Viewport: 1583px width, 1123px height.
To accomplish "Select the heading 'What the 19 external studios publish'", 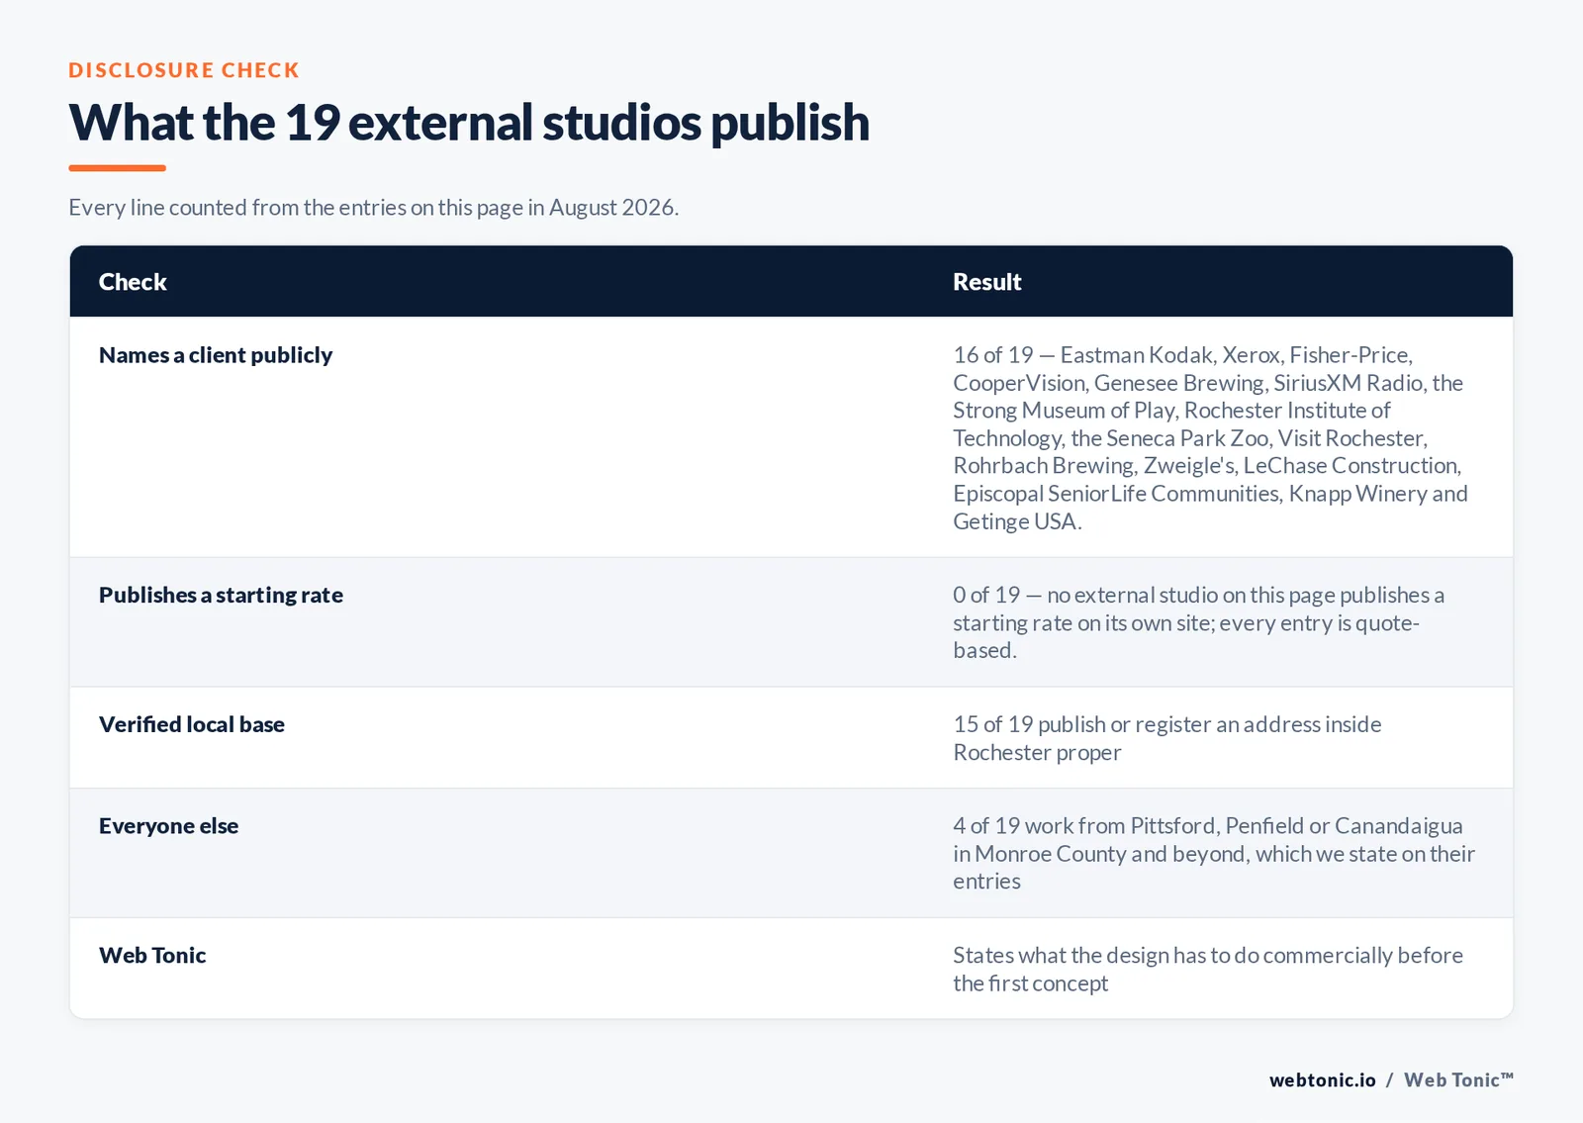I will point(469,123).
